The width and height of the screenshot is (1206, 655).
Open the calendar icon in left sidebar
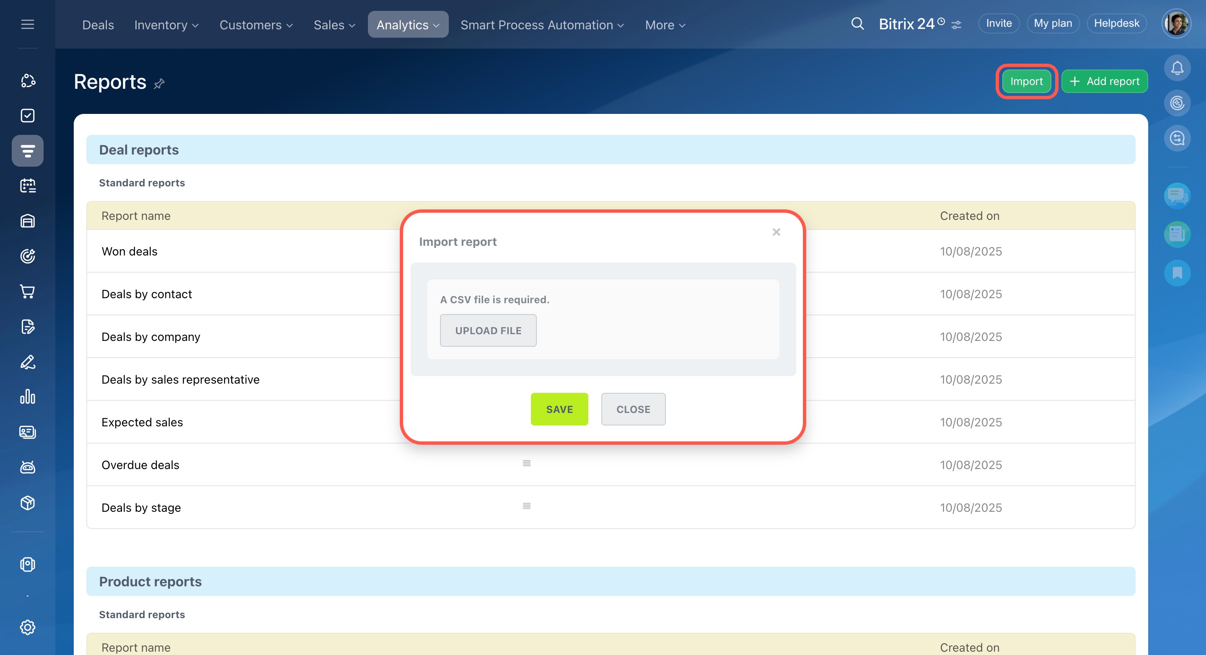click(28, 186)
